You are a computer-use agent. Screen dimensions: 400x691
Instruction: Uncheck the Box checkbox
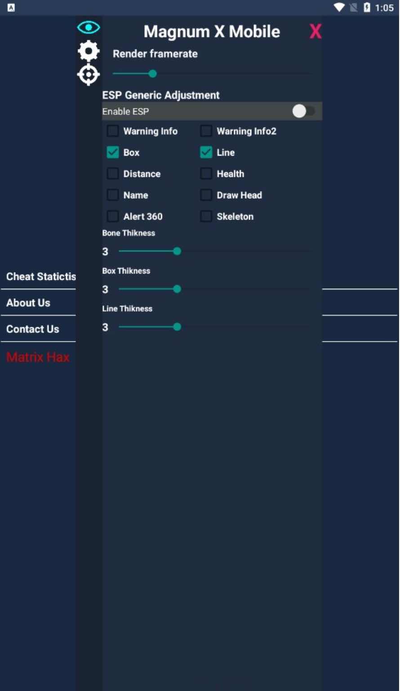113,153
